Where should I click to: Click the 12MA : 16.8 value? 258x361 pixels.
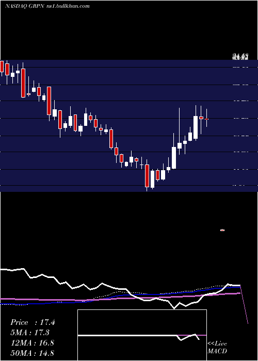pos(32,342)
